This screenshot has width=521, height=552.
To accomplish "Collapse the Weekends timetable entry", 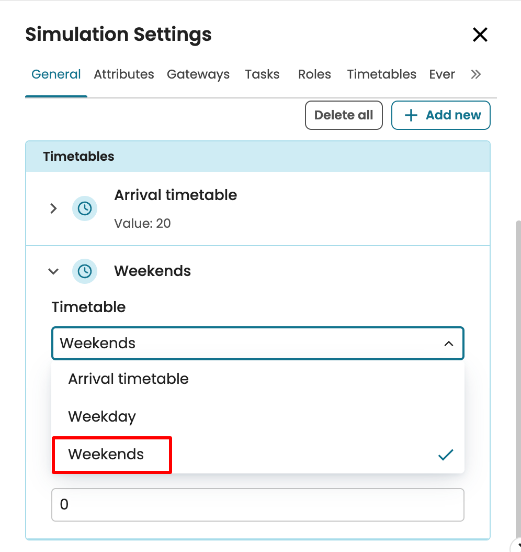I will click(53, 271).
